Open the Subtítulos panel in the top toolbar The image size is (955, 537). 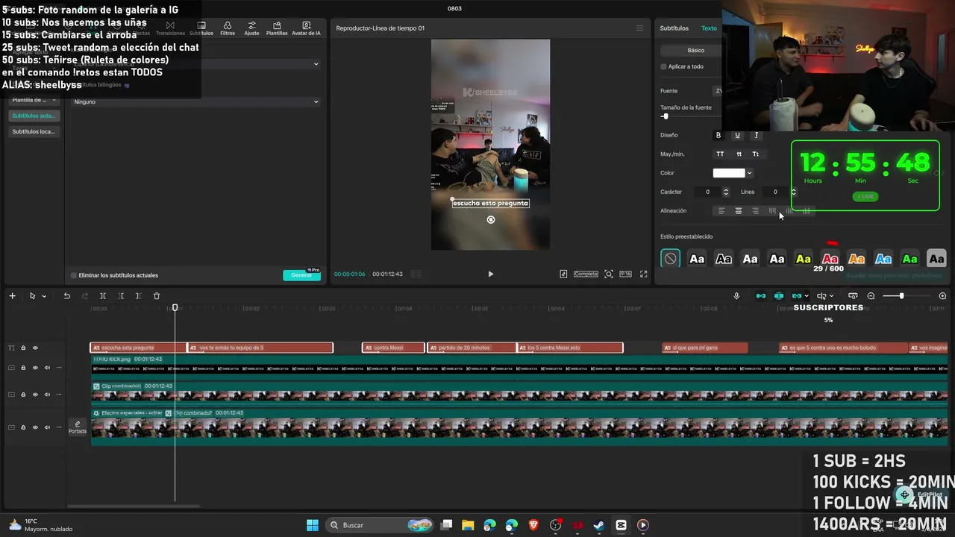tap(201, 28)
